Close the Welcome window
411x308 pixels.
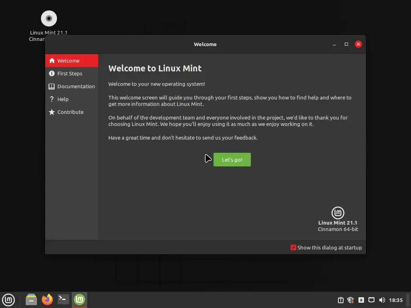click(358, 44)
